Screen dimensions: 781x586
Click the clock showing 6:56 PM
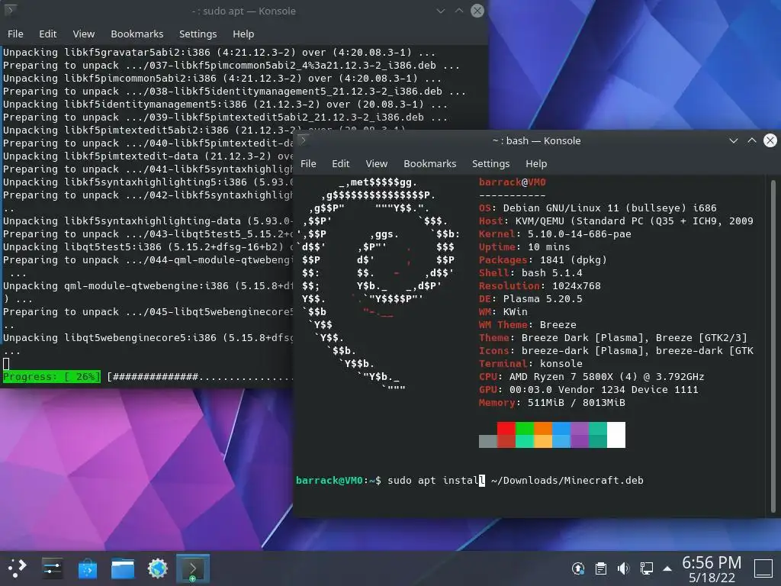click(712, 562)
